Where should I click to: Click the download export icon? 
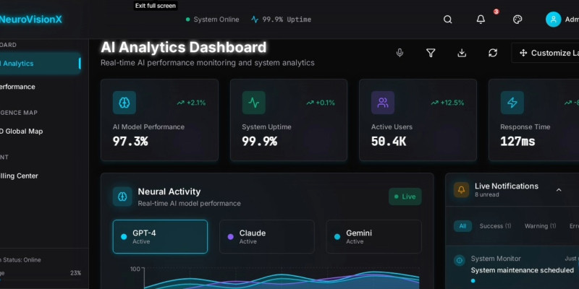(x=462, y=53)
